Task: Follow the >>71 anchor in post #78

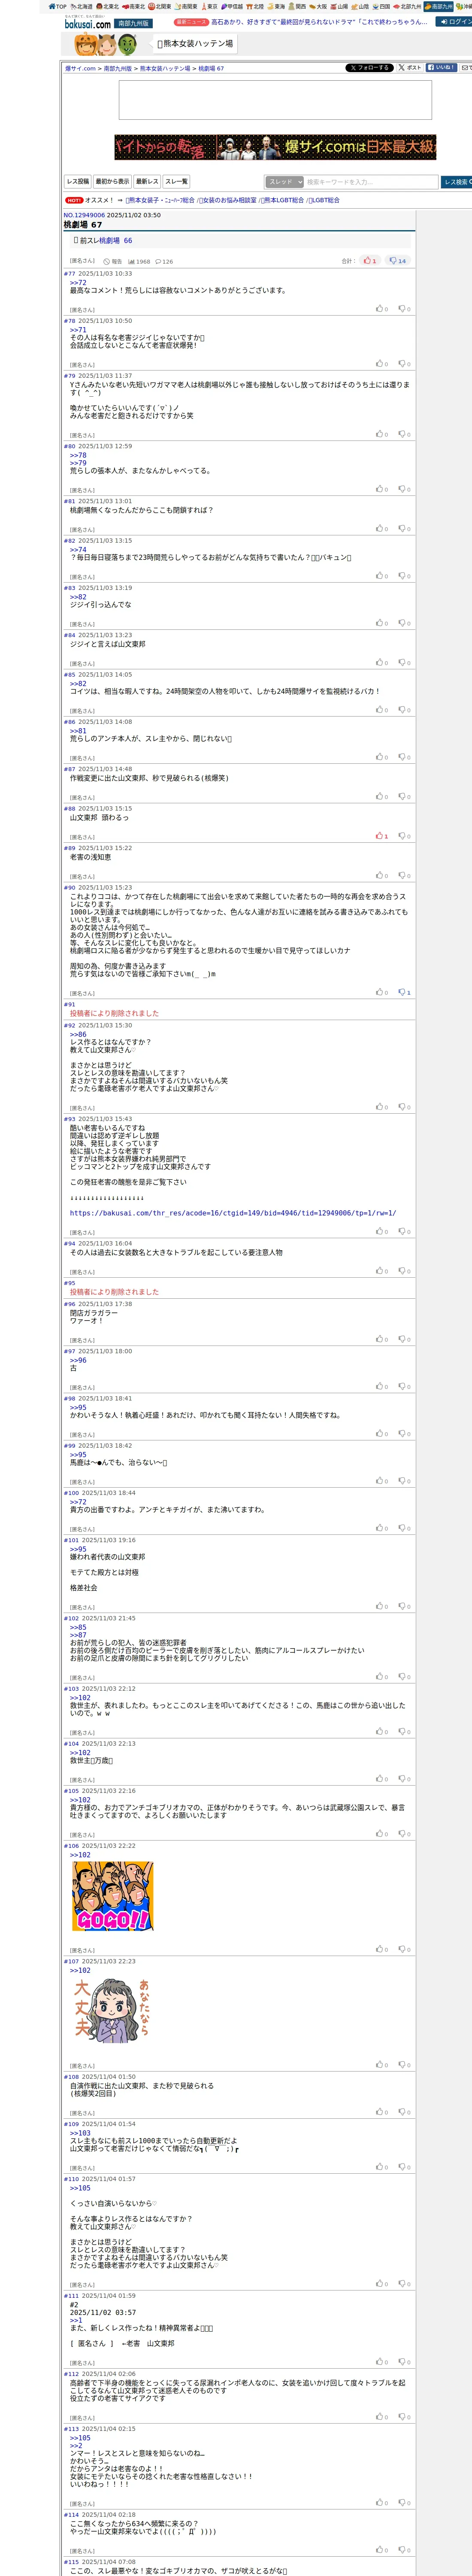Action: pos(78,330)
